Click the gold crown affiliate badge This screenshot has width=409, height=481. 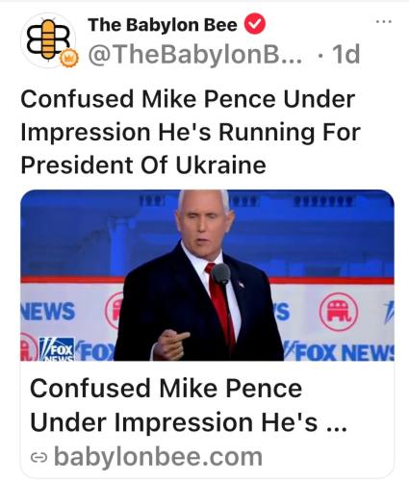tap(69, 59)
